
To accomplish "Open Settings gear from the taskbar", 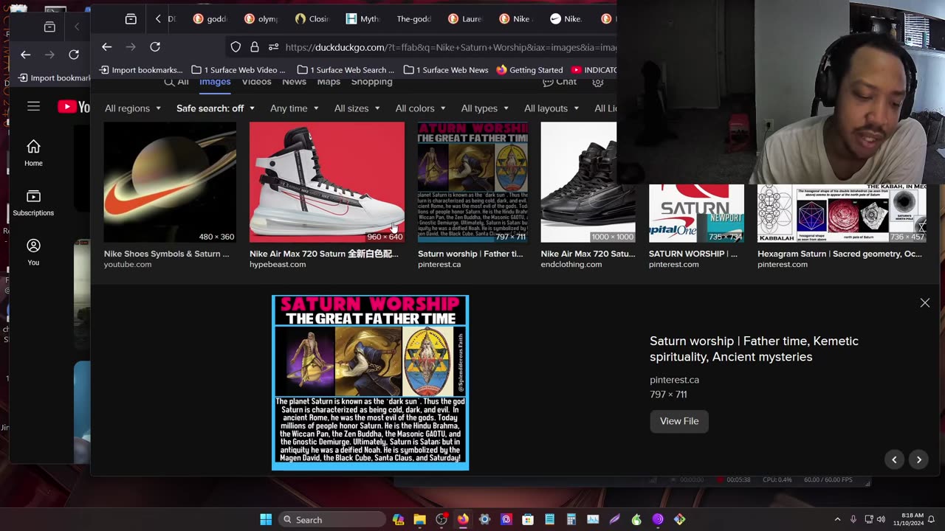I will point(484,519).
